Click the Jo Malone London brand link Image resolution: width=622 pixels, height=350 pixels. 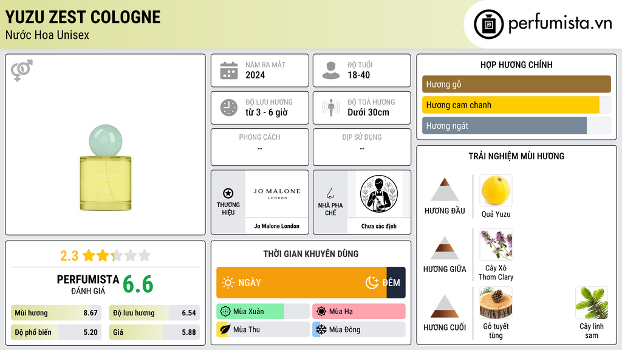[277, 226]
